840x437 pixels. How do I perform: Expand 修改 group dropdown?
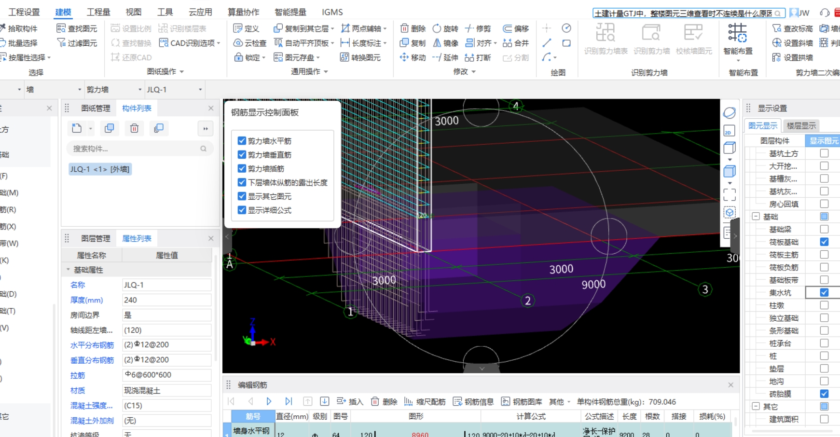pos(474,72)
